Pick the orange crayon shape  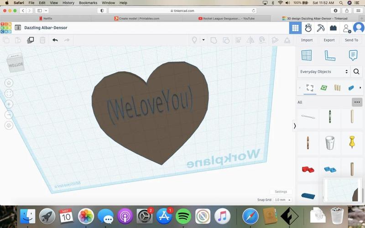(308, 143)
